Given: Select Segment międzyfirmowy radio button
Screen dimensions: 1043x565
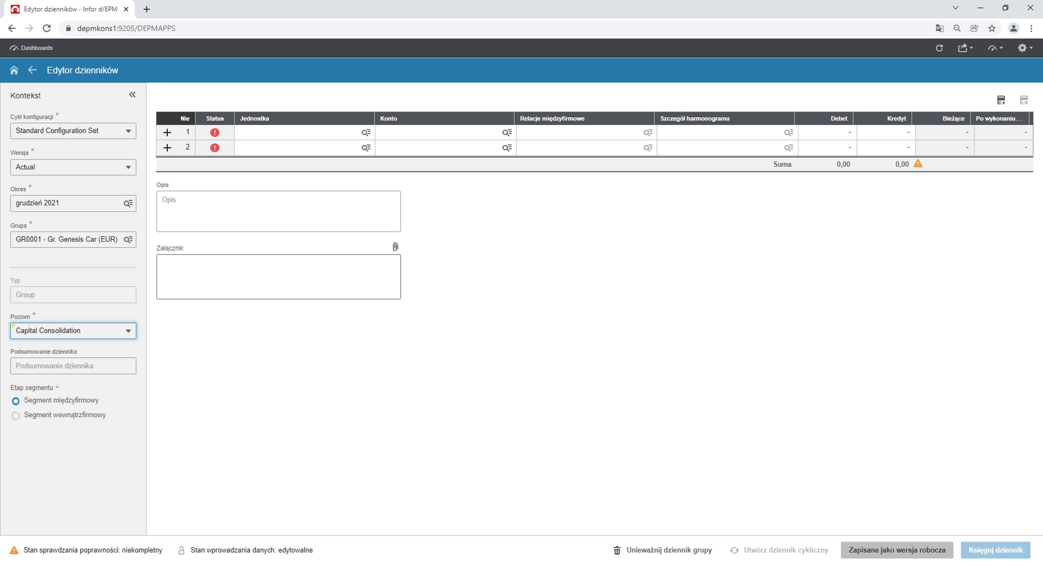Looking at the screenshot, I should point(16,401).
